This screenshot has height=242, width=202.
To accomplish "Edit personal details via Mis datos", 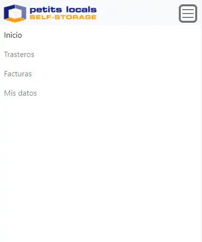I will tap(21, 93).
